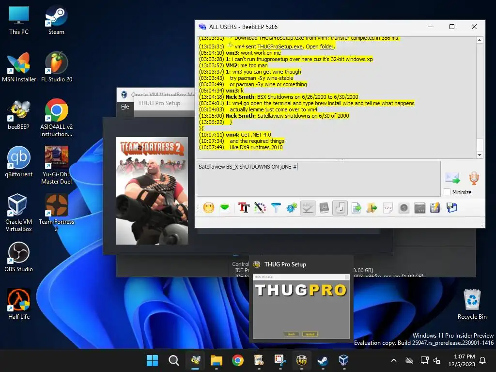The height and width of the screenshot is (372, 496).
Task: Click the gray screenshot window icon
Action: (x=420, y=208)
